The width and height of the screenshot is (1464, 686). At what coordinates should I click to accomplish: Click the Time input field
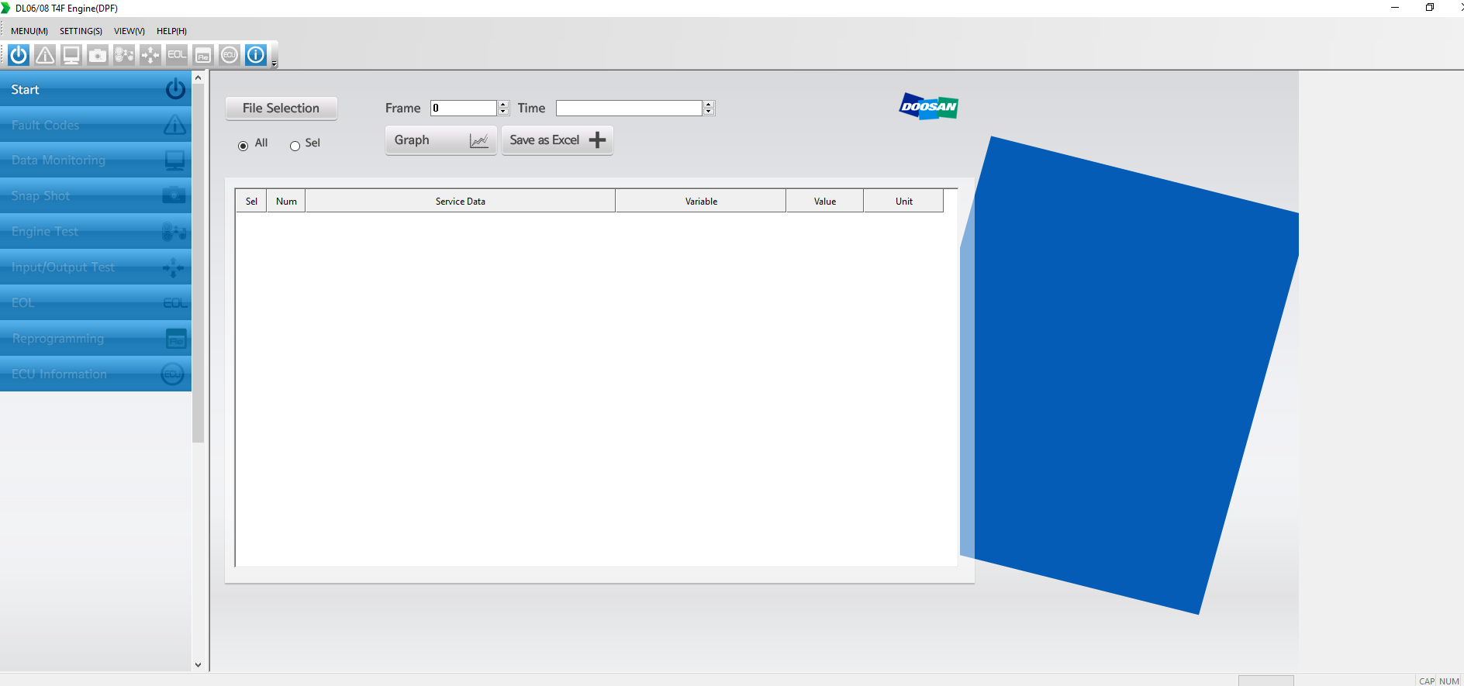click(629, 108)
